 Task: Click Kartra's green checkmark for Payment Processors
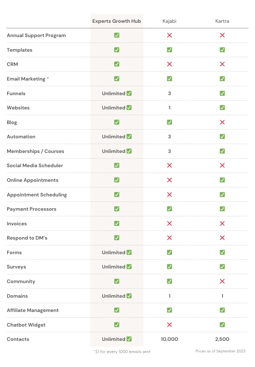point(222,209)
